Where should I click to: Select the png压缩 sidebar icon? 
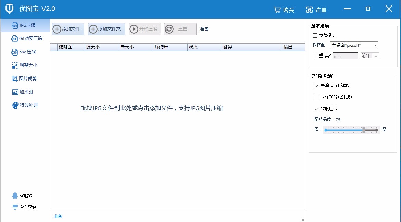point(15,52)
